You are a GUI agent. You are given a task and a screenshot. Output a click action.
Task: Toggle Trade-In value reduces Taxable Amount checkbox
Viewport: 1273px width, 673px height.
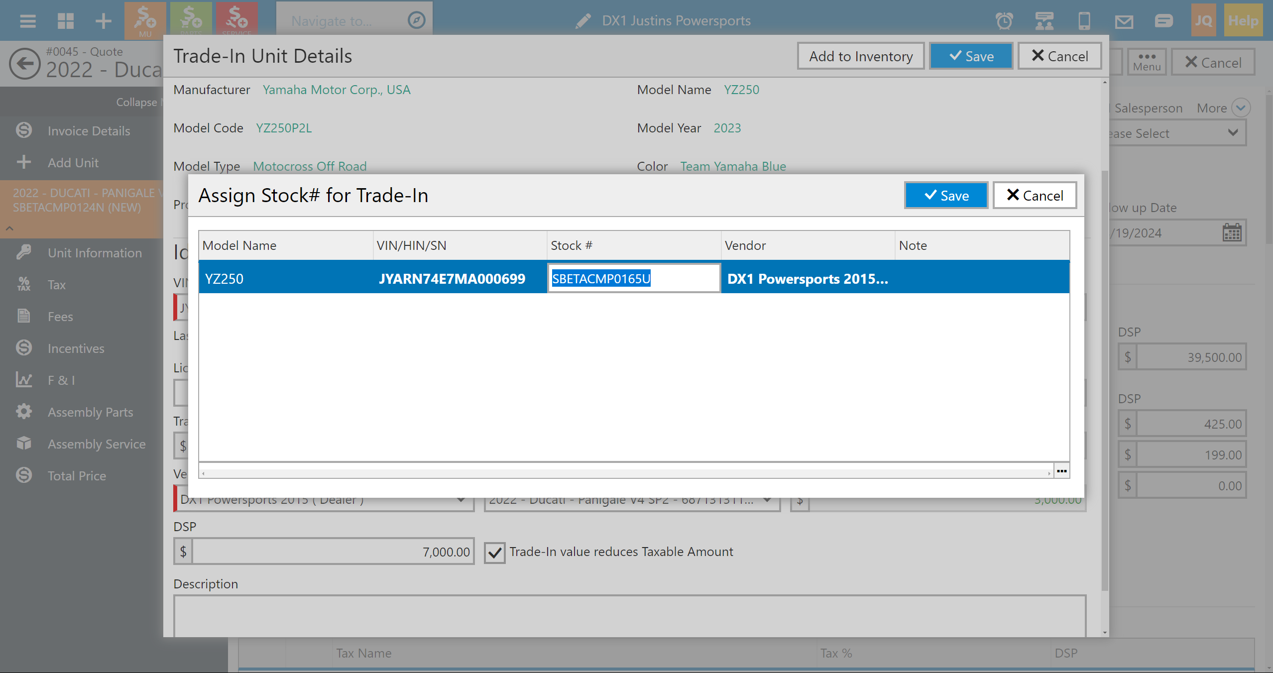point(494,553)
